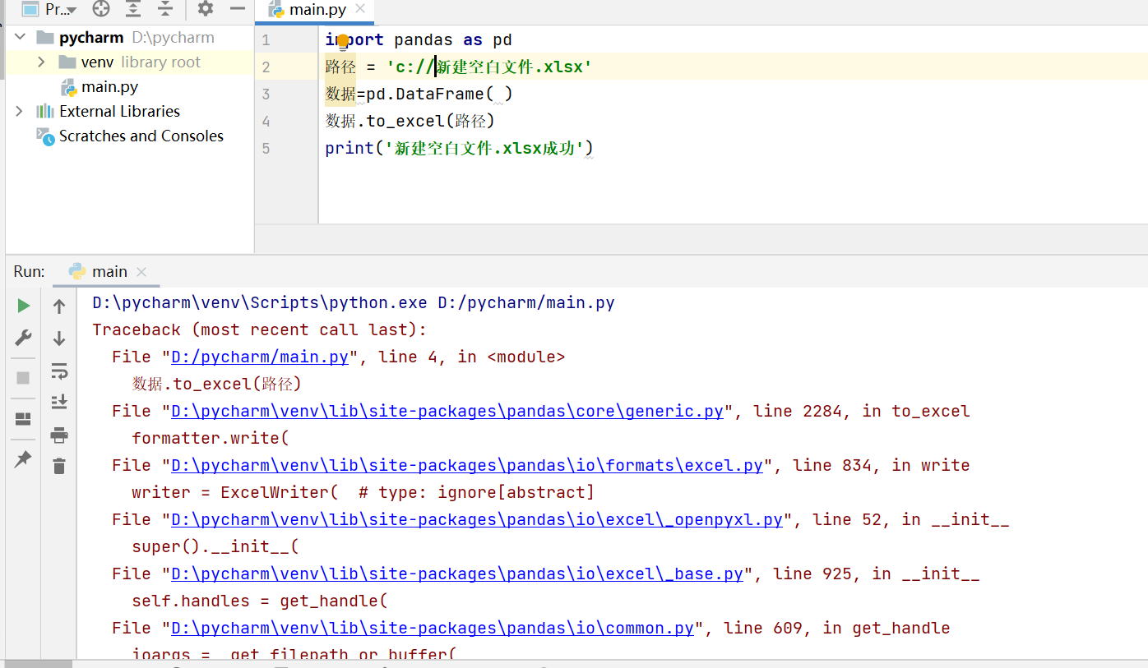
Task: Open main.py in the project tree
Action: tap(109, 87)
